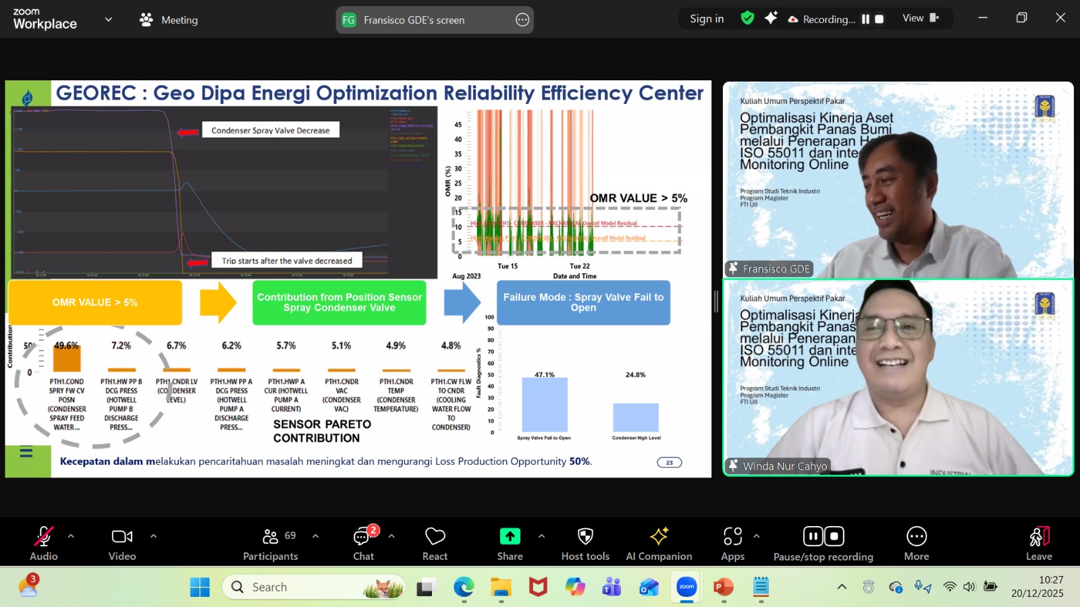Viewport: 1080px width, 607px height.
Task: Select Winda Nur Cahyo's video tile
Action: tap(898, 378)
